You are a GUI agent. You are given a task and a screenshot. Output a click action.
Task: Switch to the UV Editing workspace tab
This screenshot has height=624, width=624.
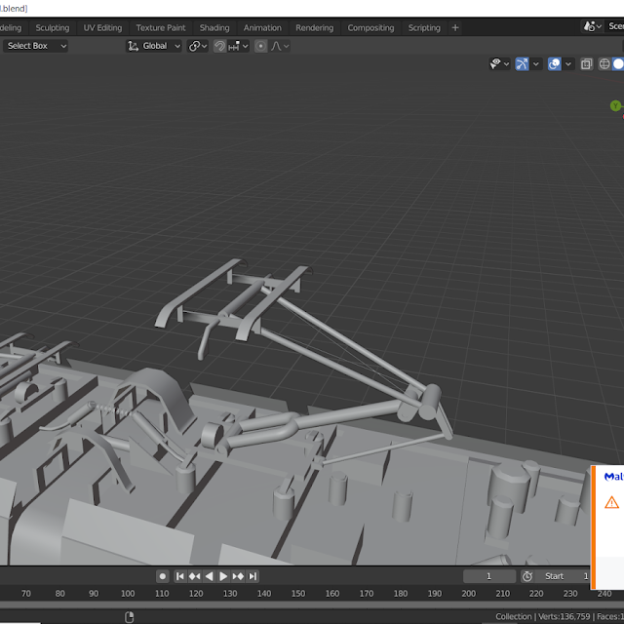click(x=102, y=28)
